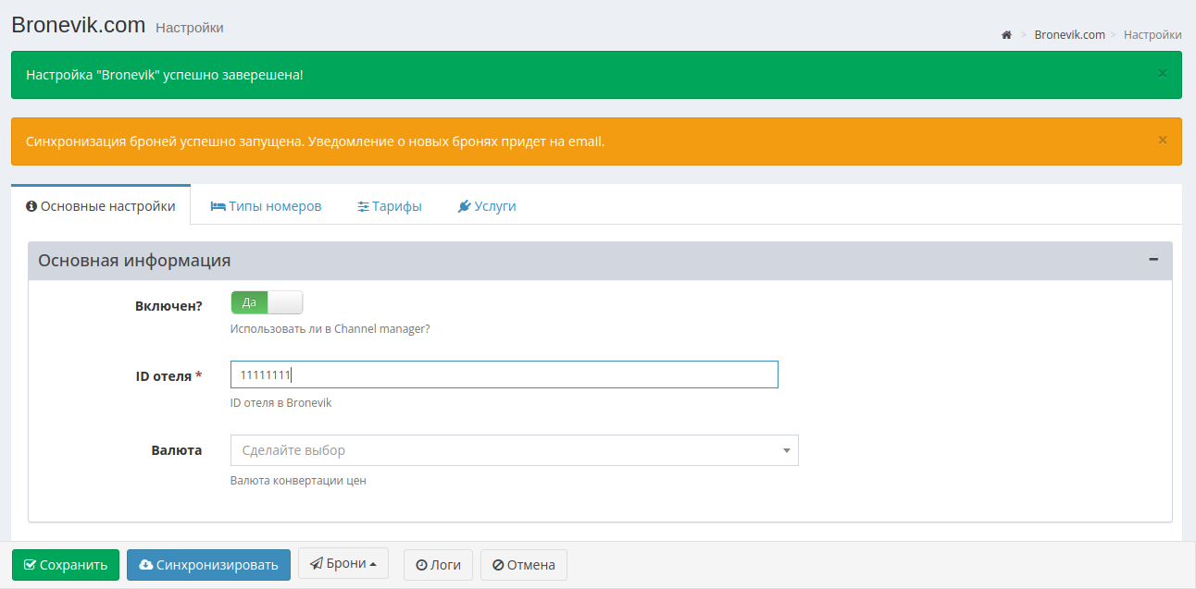1196x589 pixels.
Task: Click the Bronevik.com page heading
Action: pyautogui.click(x=78, y=25)
